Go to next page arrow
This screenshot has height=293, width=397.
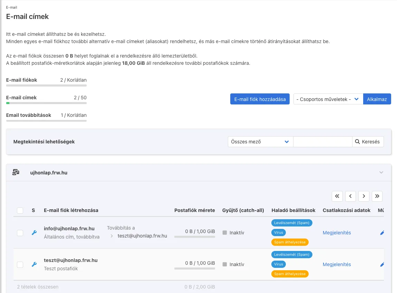pyautogui.click(x=364, y=196)
